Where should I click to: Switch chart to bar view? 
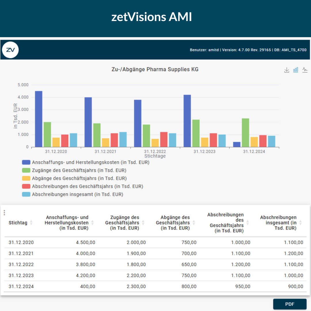[296, 70]
